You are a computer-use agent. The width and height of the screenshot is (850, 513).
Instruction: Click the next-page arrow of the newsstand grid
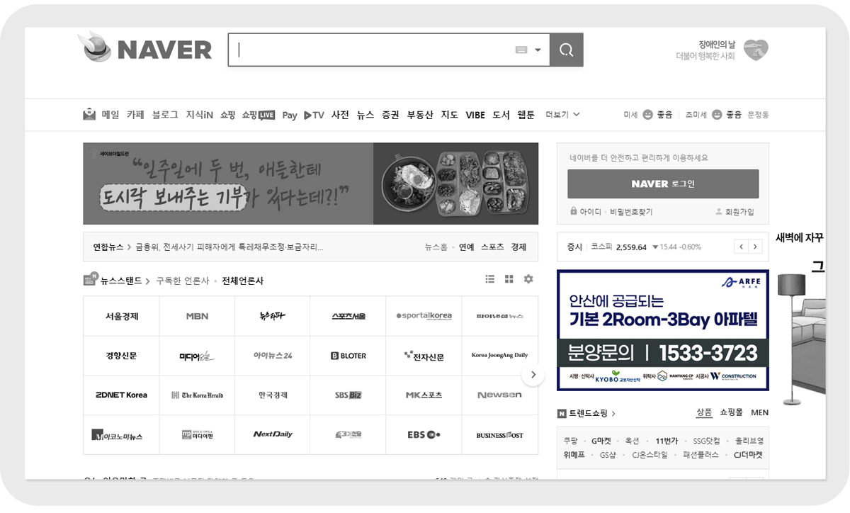click(x=533, y=375)
